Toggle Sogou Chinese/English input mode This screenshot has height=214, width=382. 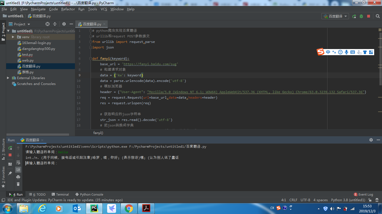328,52
